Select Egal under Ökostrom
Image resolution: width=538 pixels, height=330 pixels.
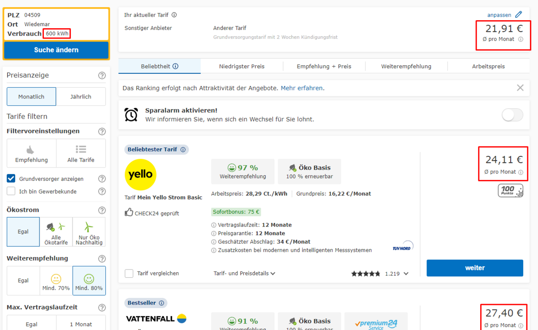click(23, 232)
